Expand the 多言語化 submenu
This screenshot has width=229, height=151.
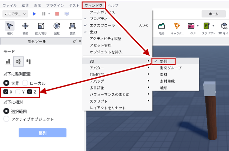[117, 88]
